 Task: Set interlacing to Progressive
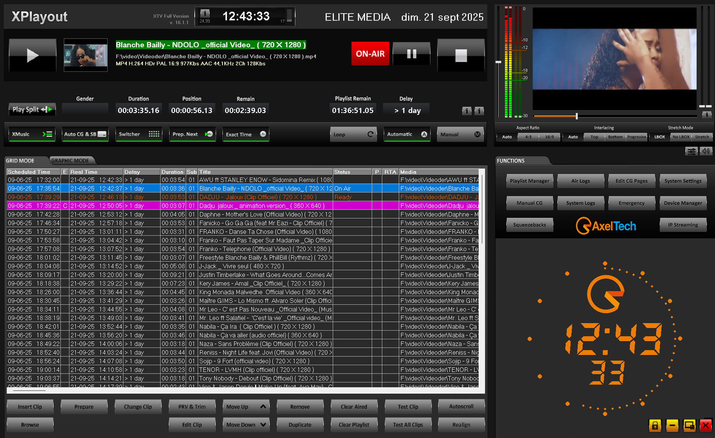pos(636,137)
